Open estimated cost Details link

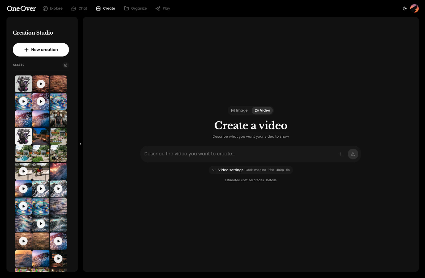coord(271,180)
